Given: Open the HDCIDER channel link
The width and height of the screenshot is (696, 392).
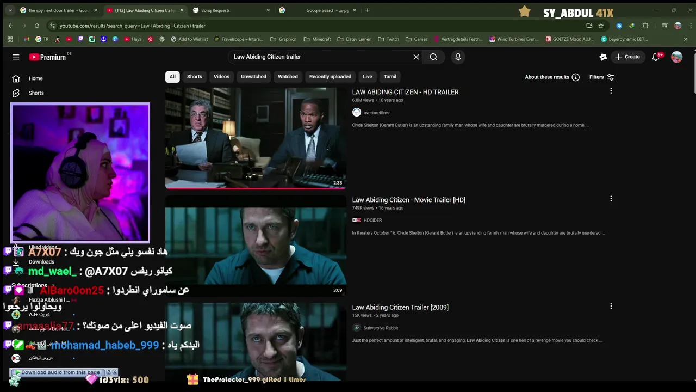Looking at the screenshot, I should click(372, 220).
